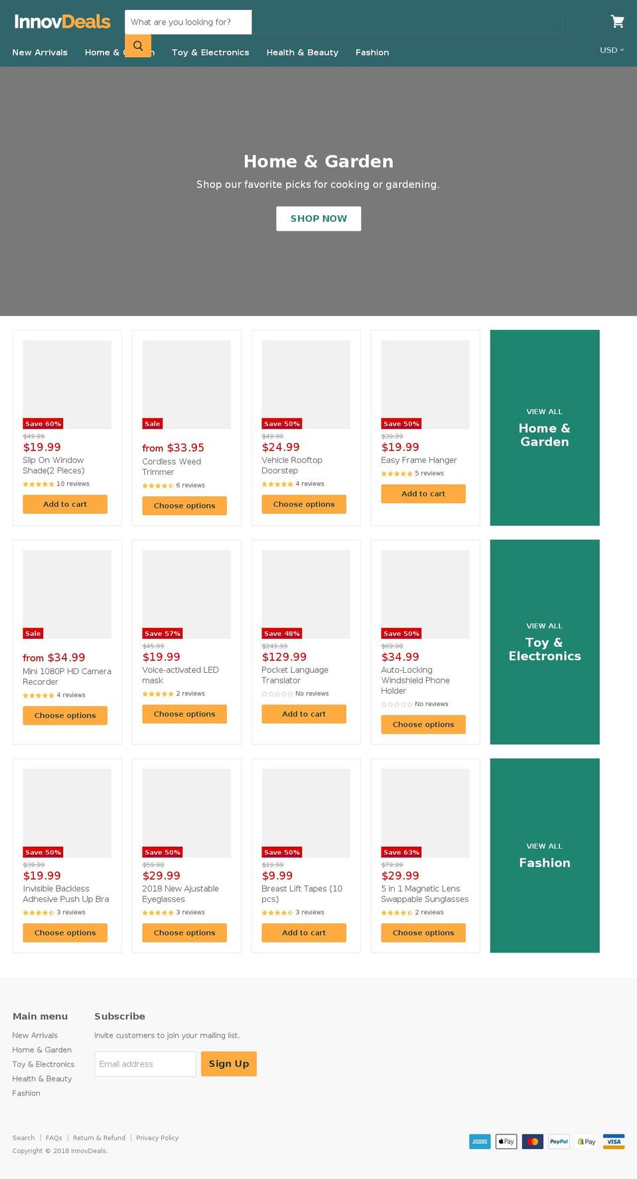Open Easy Frame Hanger star rating
This screenshot has height=1179, width=637.
click(397, 474)
